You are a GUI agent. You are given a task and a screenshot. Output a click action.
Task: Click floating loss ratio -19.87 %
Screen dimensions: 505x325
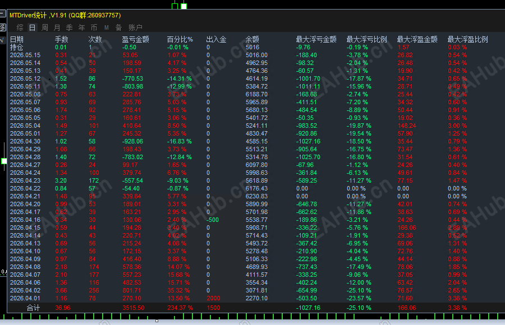[x=359, y=126]
